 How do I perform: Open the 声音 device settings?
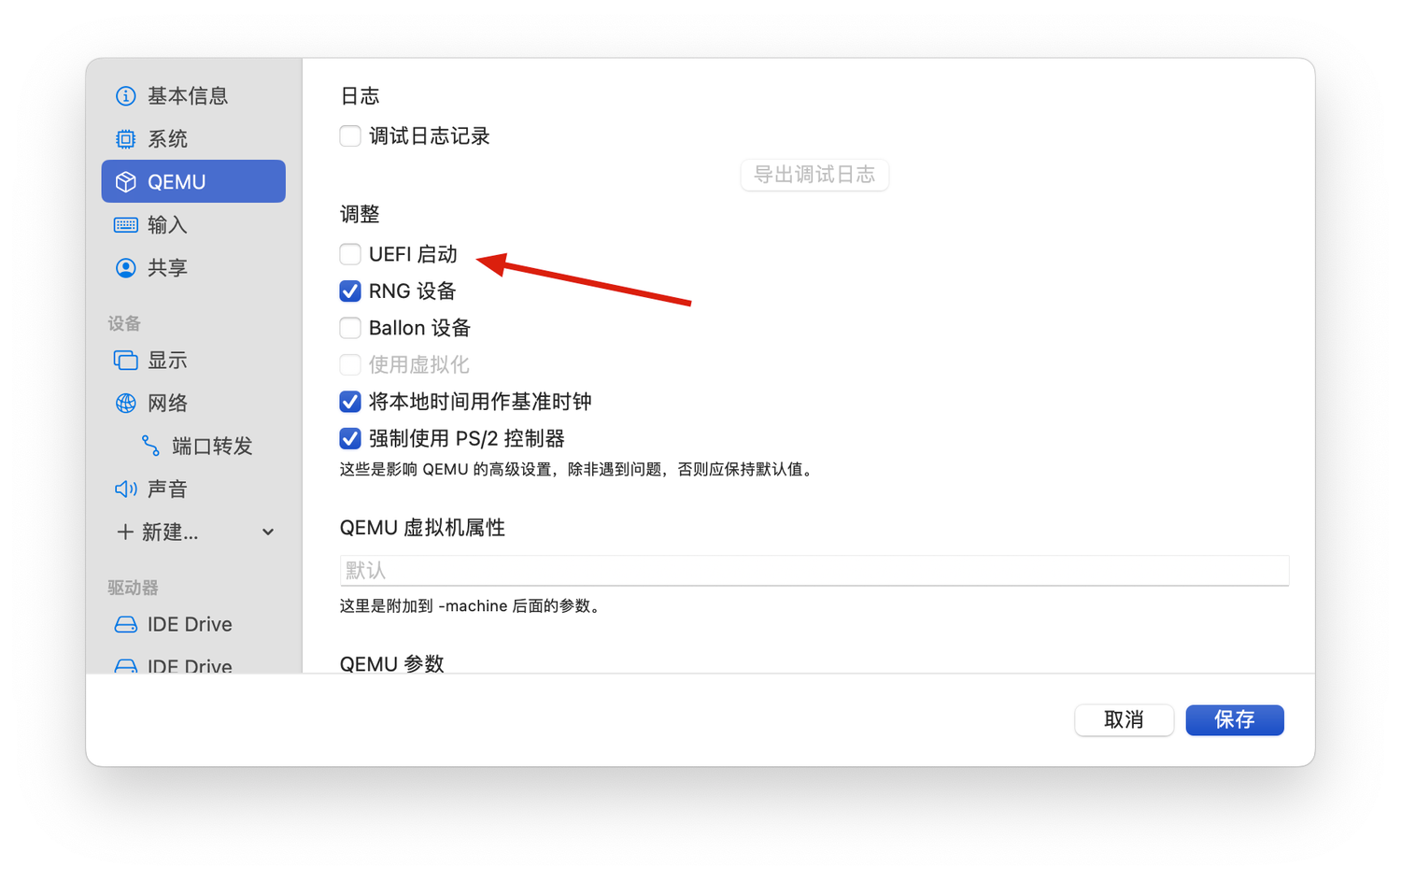[193, 490]
